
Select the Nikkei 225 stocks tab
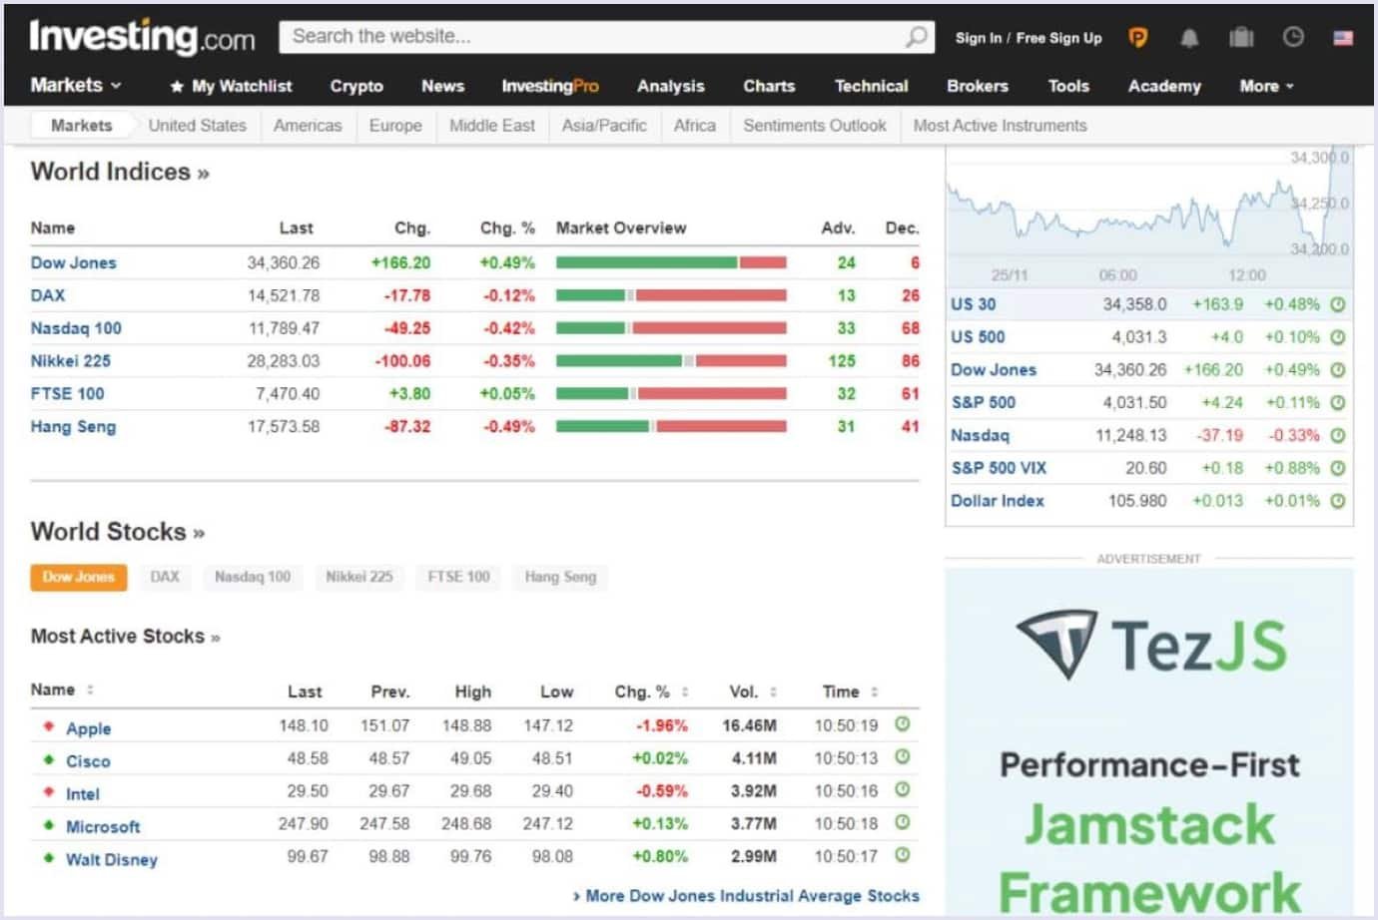[x=359, y=577]
